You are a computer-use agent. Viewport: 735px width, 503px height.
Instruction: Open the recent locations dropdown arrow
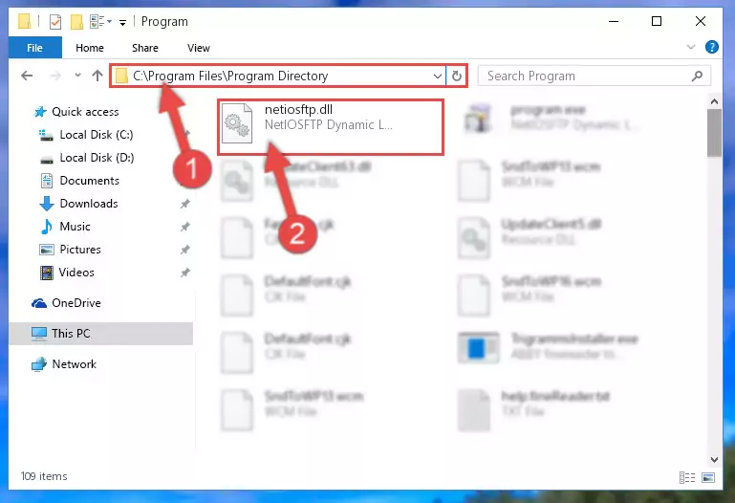point(77,75)
